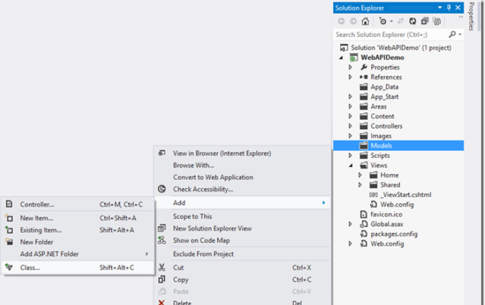Expand the Areas folder
The width and height of the screenshot is (485, 305).
click(350, 106)
